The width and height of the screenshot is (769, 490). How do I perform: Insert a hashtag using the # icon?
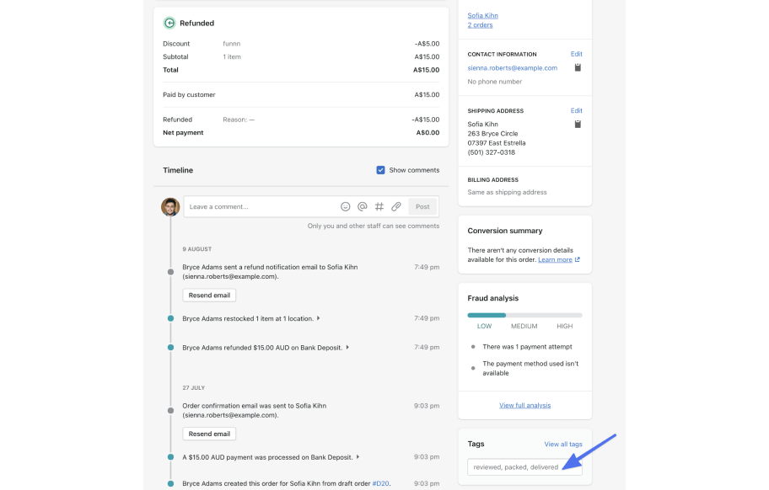point(379,205)
